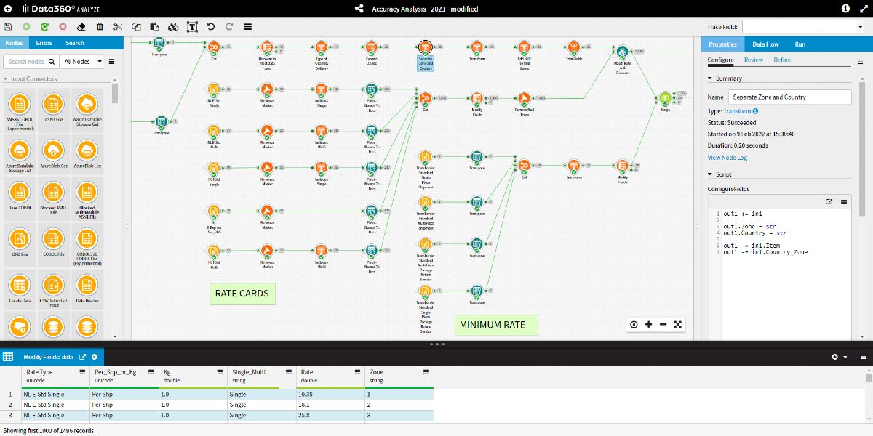Click the Run data flow icon in toolbar

point(25,26)
